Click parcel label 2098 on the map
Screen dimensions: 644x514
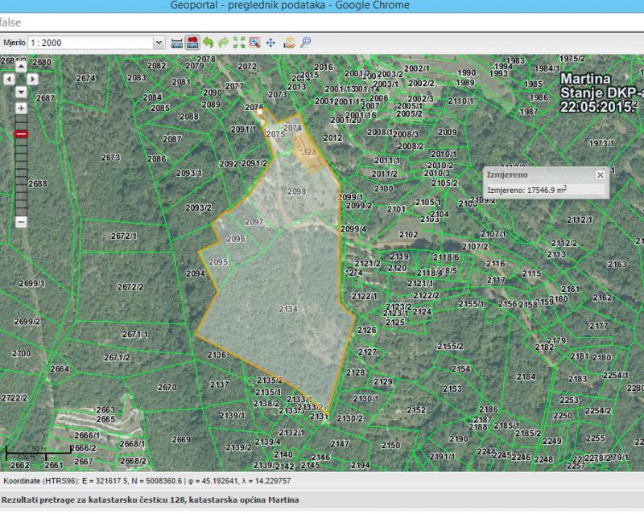pyautogui.click(x=296, y=191)
